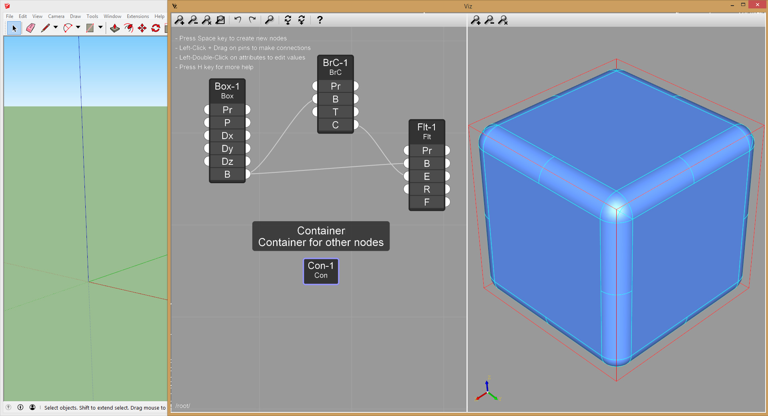Select the Rotate tool
Viewport: 768px width, 416px height.
click(156, 28)
